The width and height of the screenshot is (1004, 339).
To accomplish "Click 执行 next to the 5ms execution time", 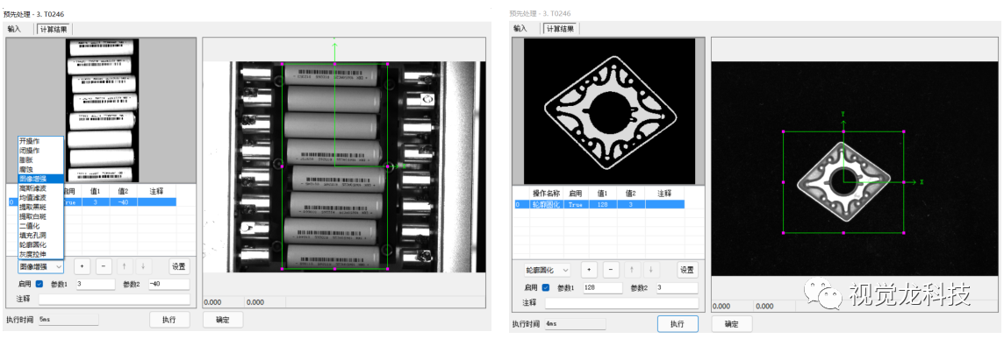I will (169, 319).
